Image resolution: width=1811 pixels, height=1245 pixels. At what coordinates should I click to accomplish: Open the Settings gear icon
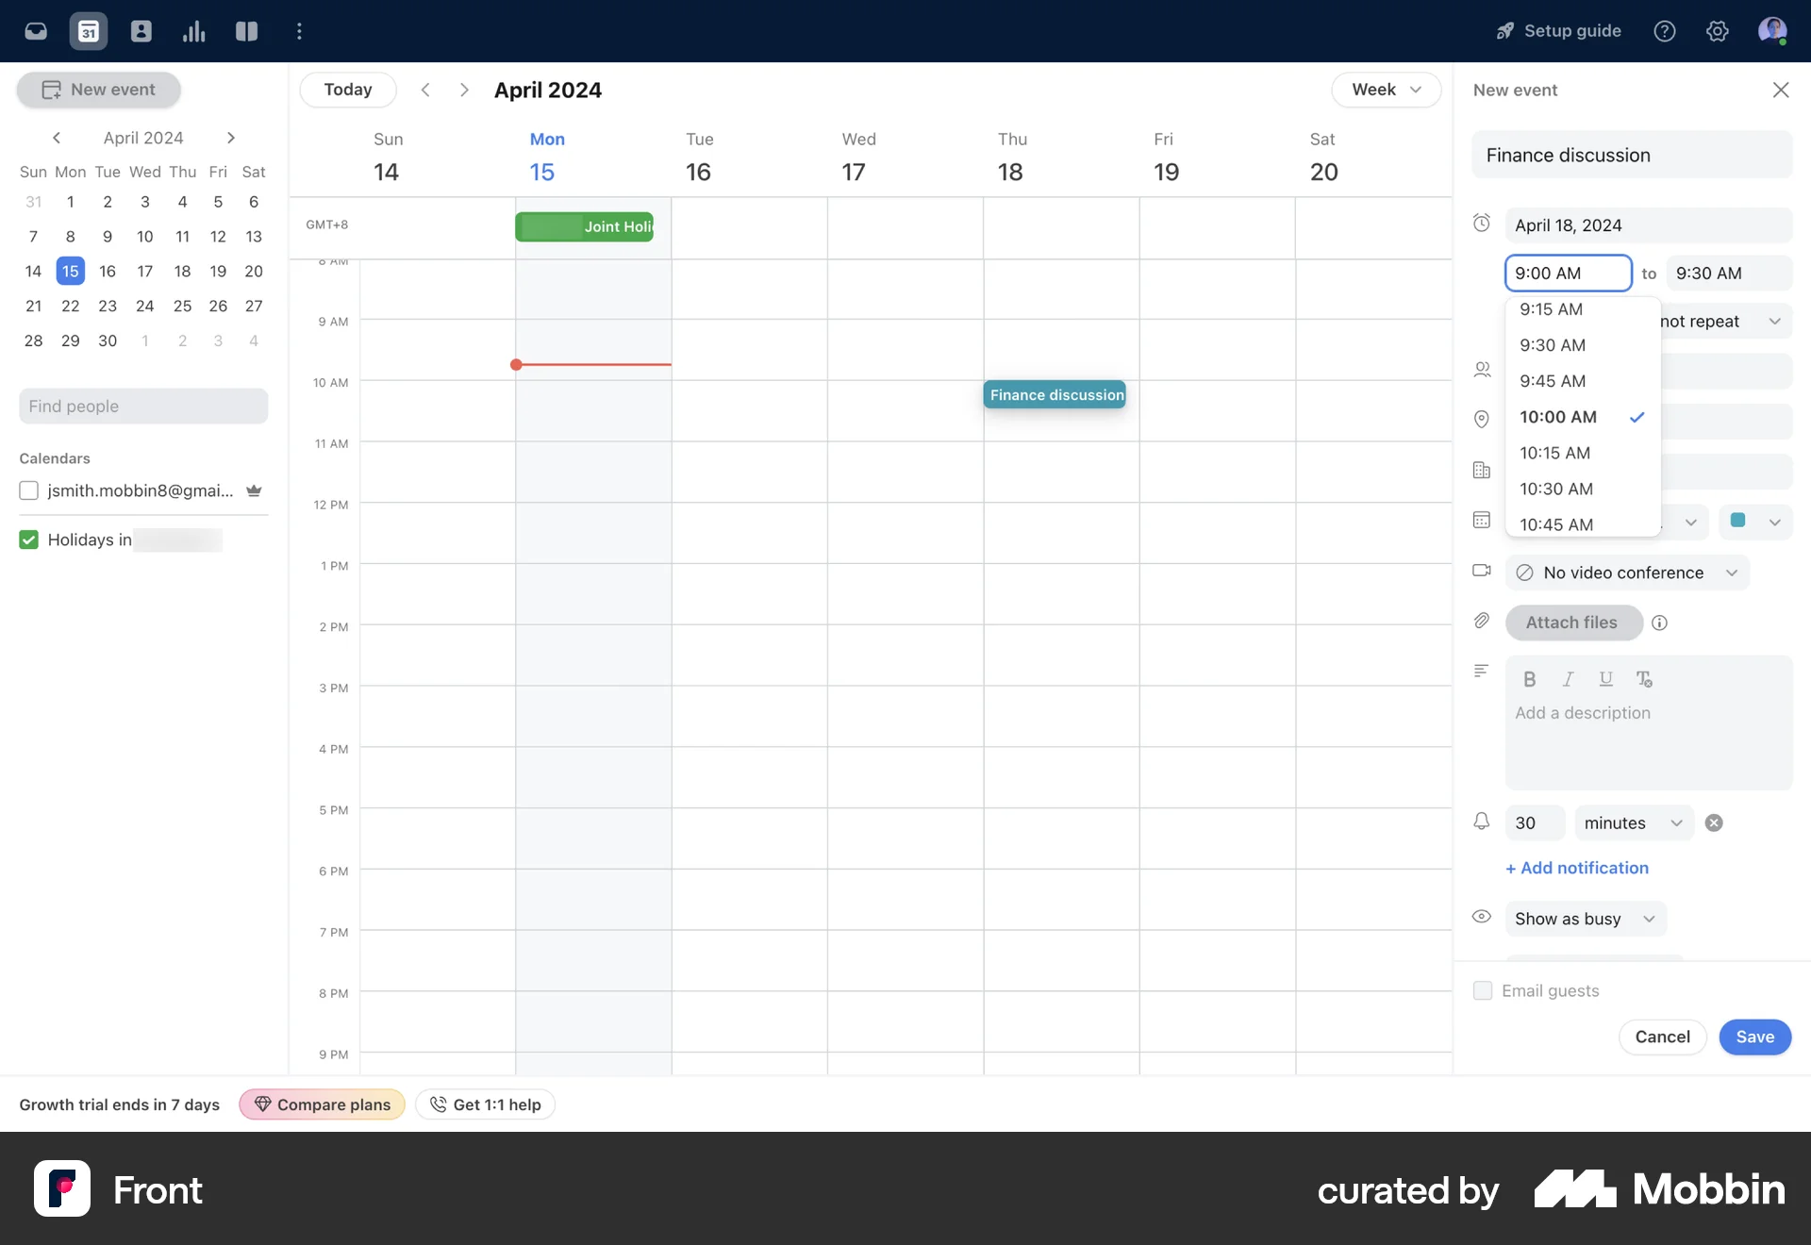[1718, 30]
